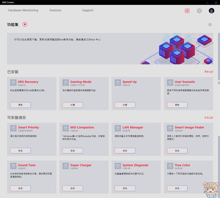
Task: Switch to Support tab
Action: (x=88, y=10)
